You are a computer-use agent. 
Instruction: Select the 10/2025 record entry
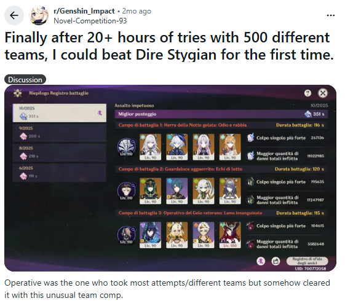pyautogui.click(x=60, y=113)
